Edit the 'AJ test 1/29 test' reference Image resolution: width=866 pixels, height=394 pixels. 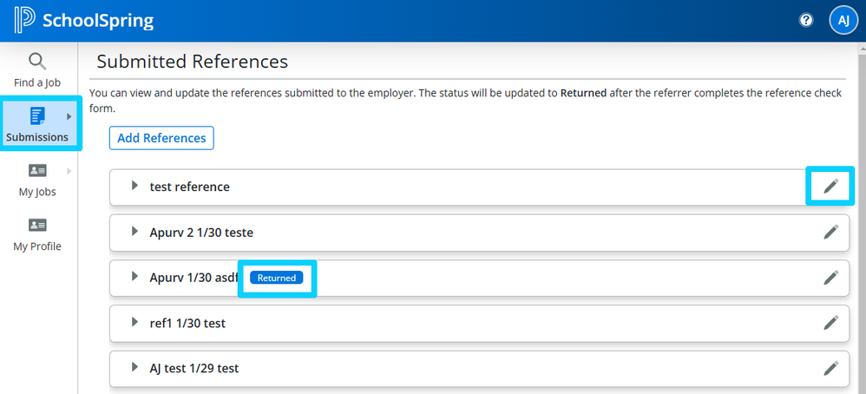[830, 368]
